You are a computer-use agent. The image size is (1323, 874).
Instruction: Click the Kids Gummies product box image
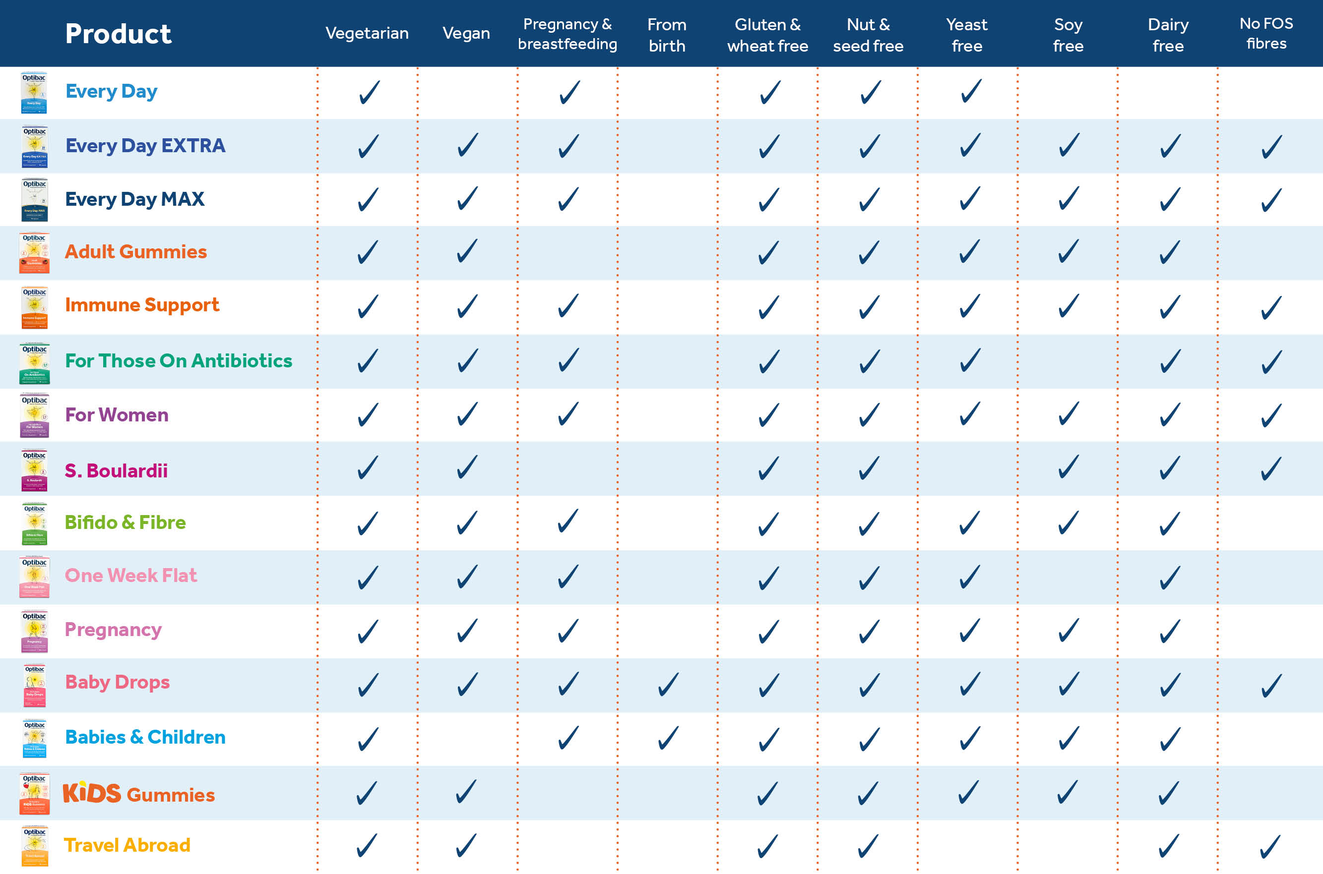pos(34,794)
